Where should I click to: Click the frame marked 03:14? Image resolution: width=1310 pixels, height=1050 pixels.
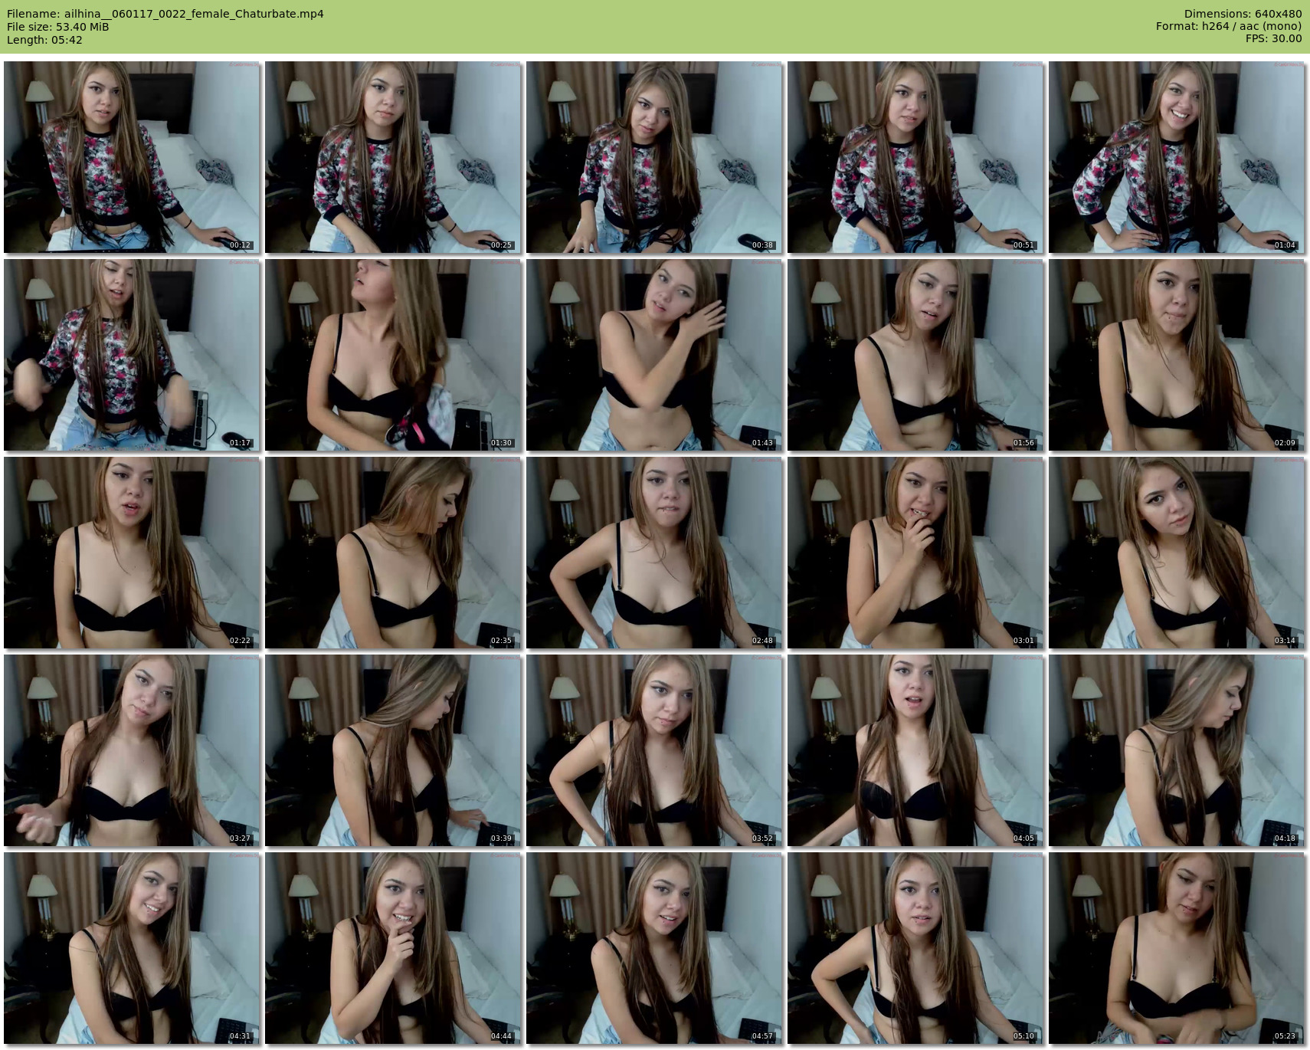[1177, 553]
